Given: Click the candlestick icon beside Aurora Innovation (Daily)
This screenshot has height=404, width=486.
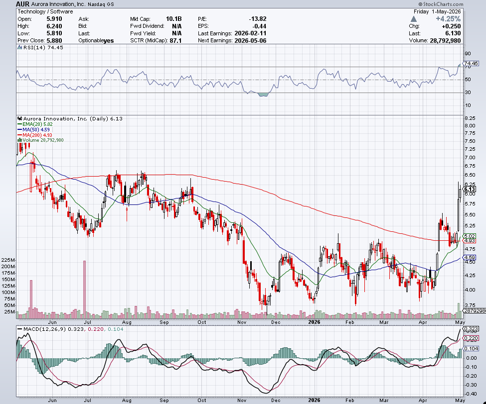Looking at the screenshot, I should point(20,118).
